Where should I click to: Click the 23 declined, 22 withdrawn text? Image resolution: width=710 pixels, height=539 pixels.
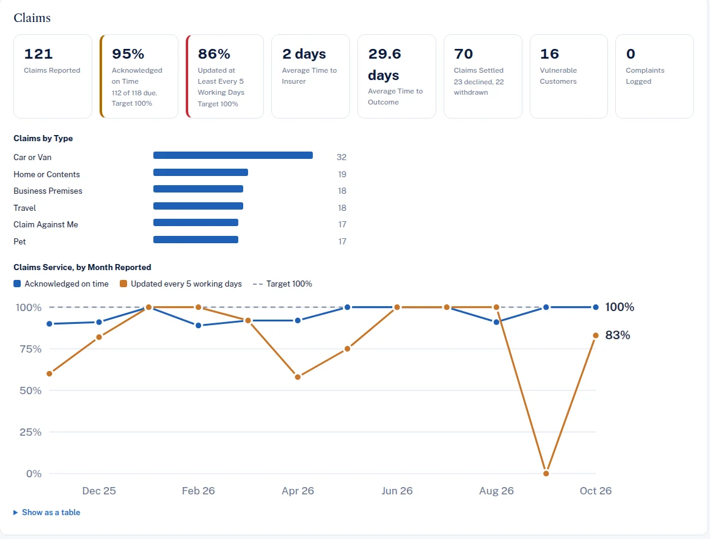click(x=478, y=87)
